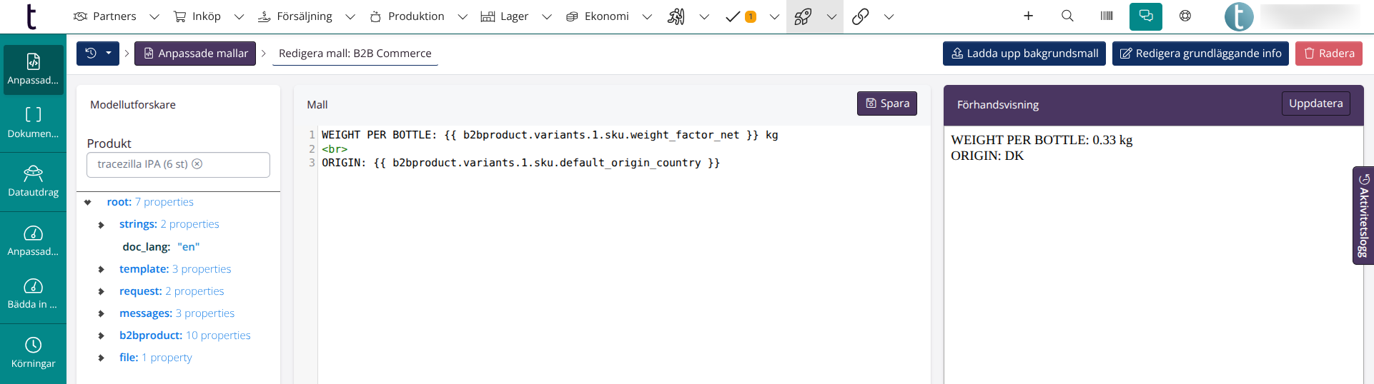Open the Aktivitetslogg side tab
1374x384 pixels.
1363,216
